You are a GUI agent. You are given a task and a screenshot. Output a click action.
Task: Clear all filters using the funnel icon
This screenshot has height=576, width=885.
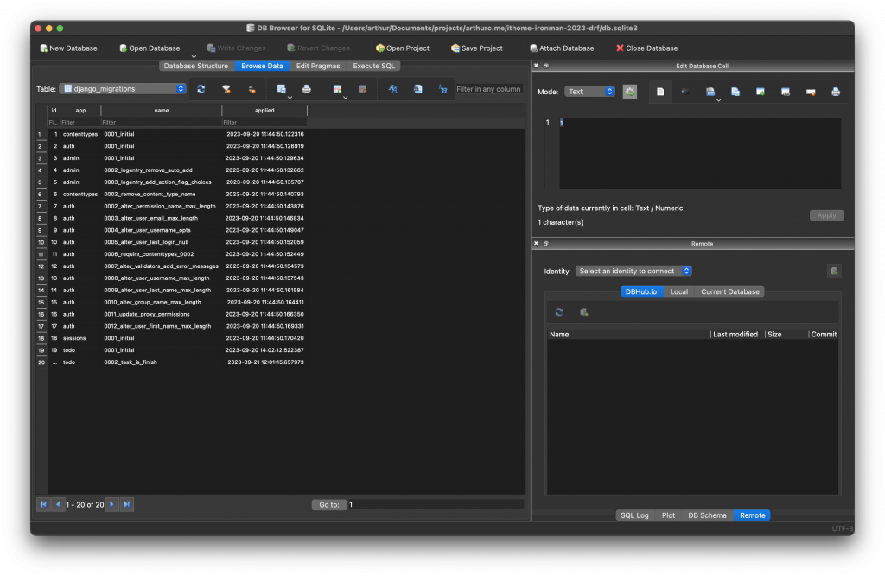click(x=226, y=89)
